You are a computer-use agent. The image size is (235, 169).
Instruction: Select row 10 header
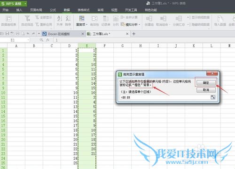point(3,93)
